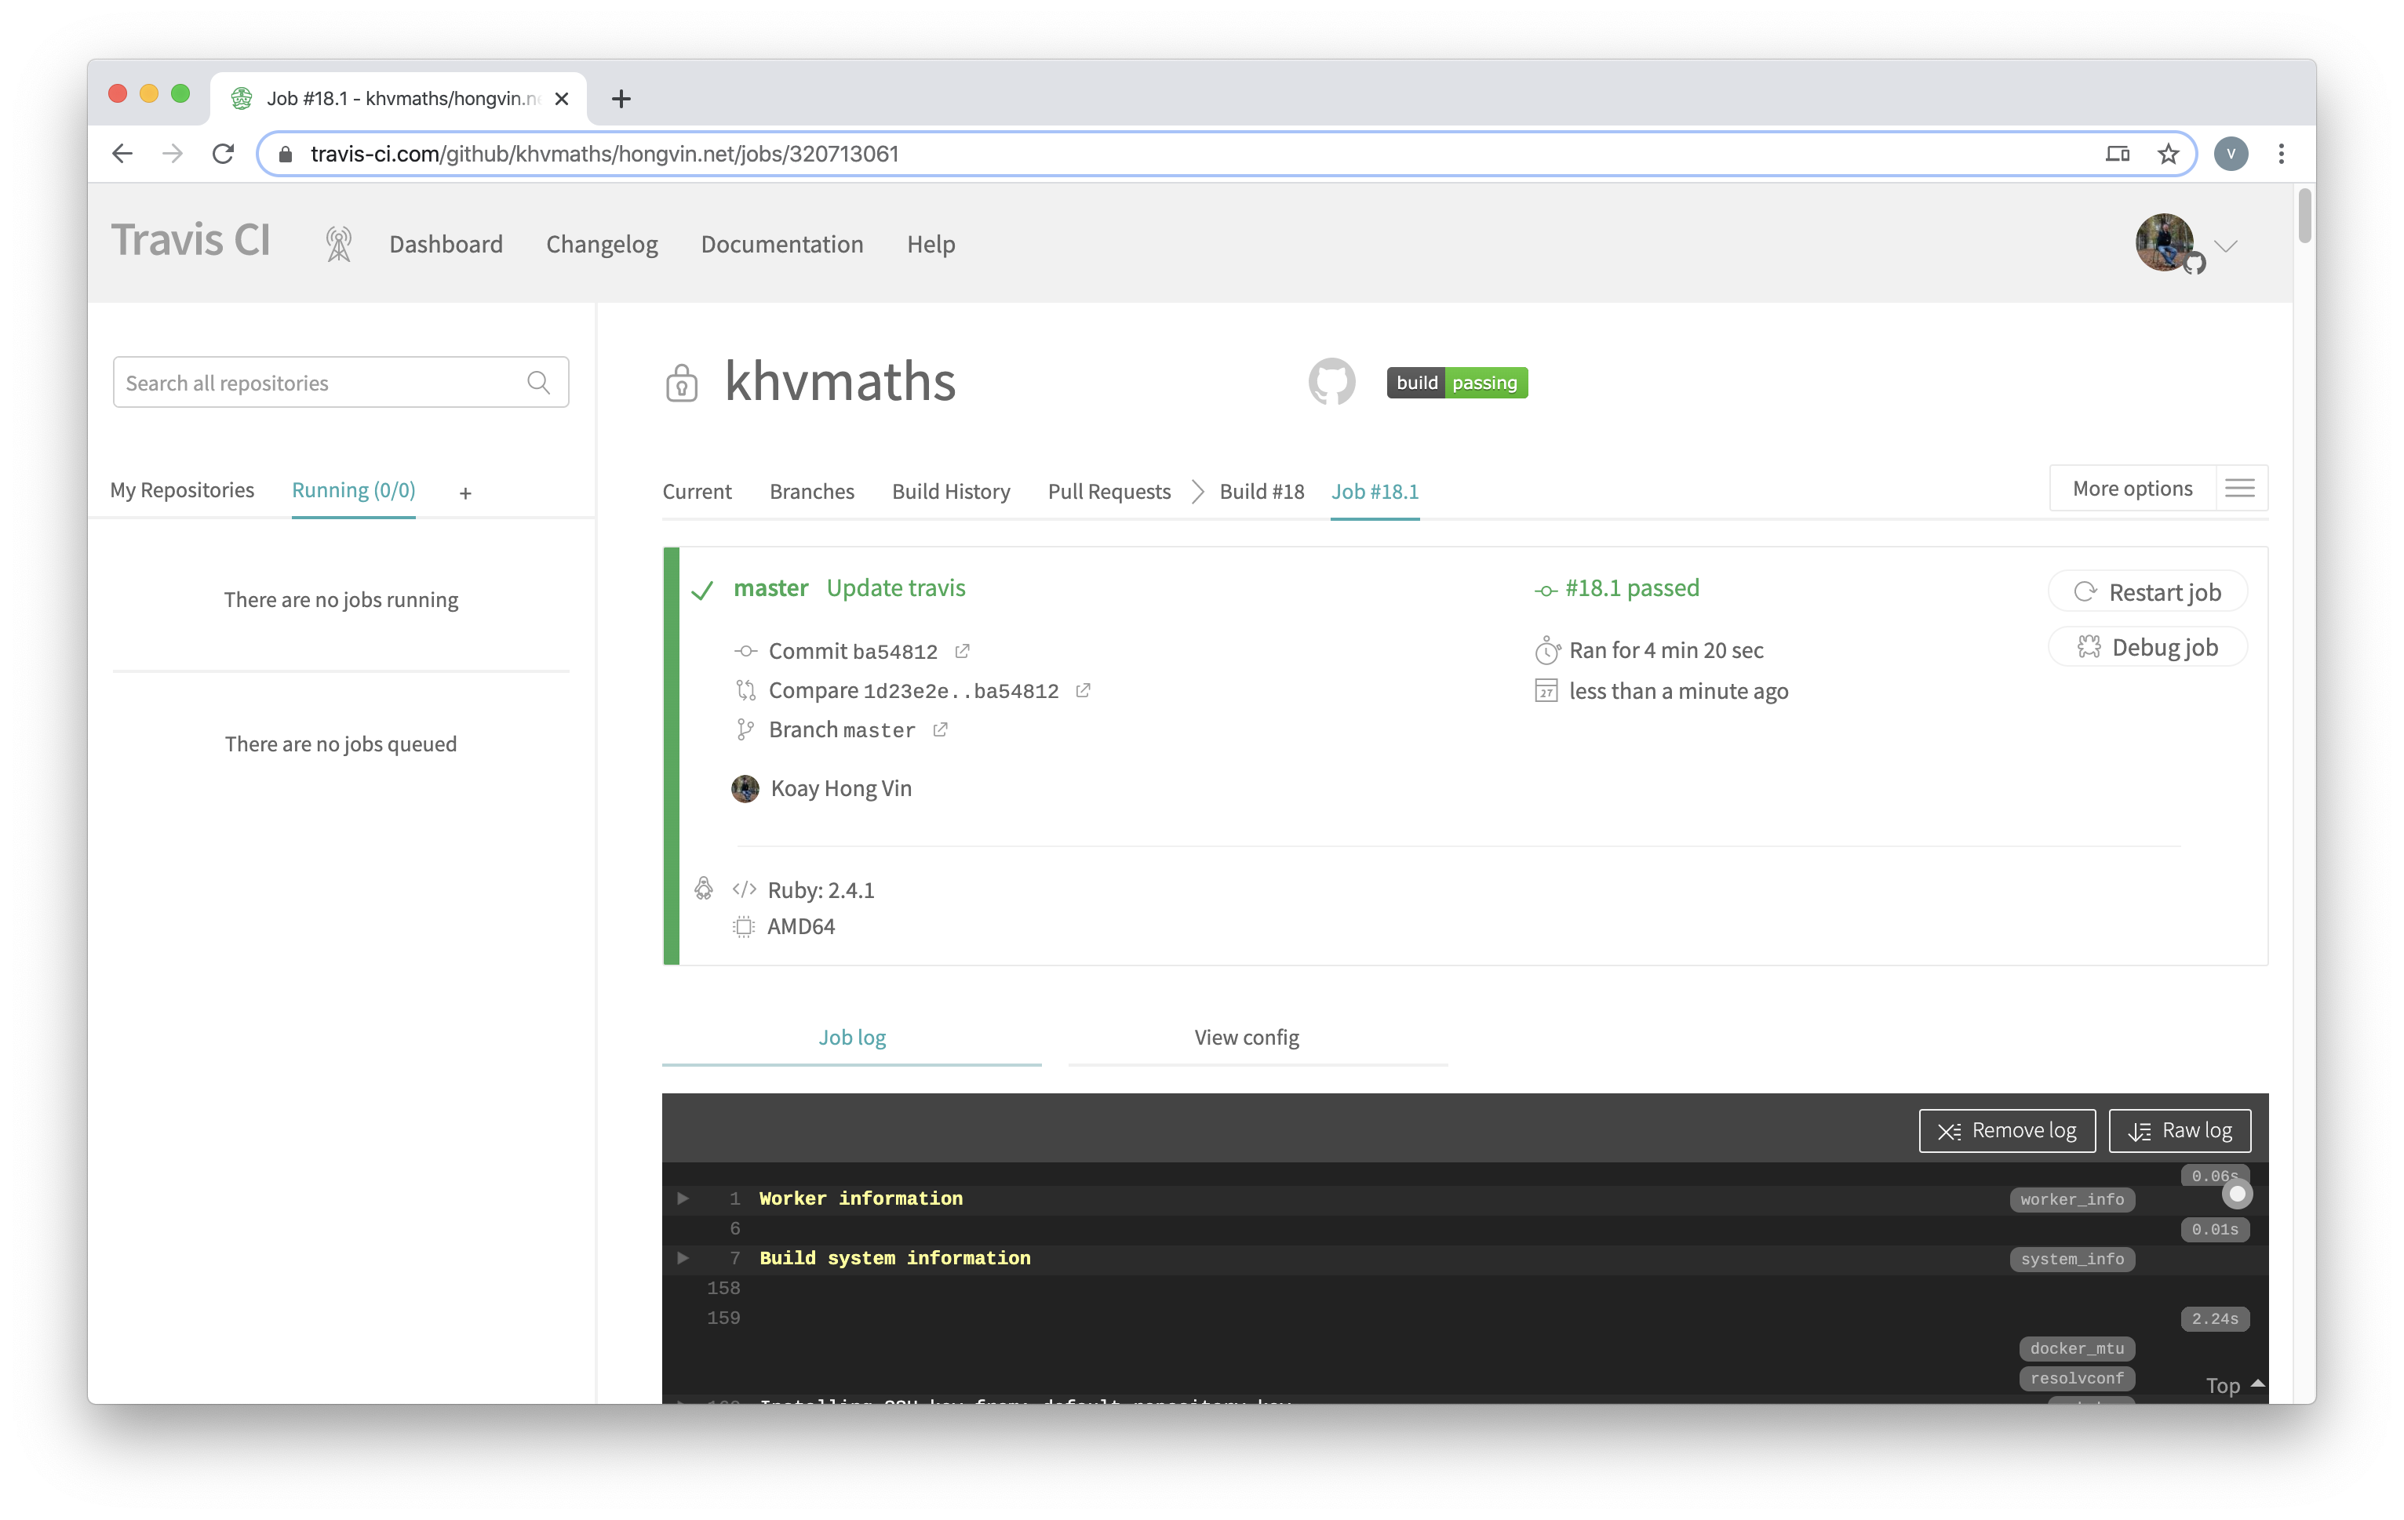
Task: Click the Restart job button
Action: (2147, 592)
